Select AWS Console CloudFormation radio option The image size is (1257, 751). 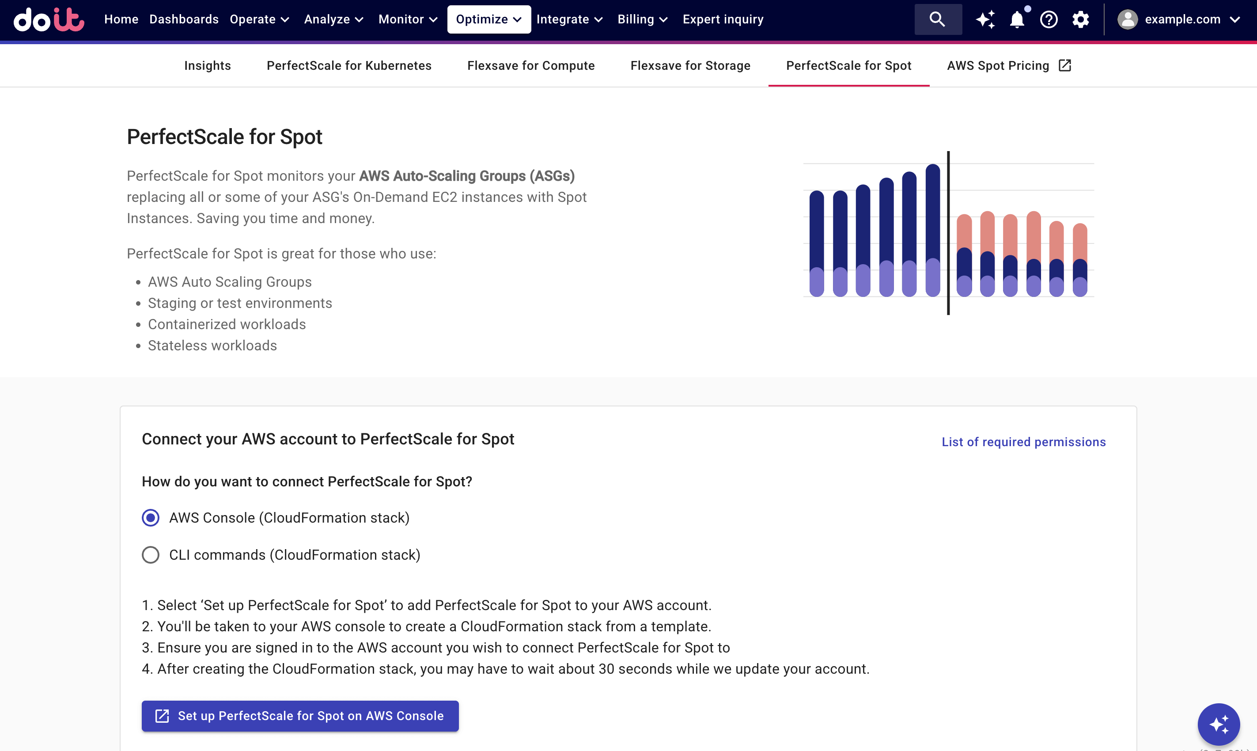(x=151, y=518)
